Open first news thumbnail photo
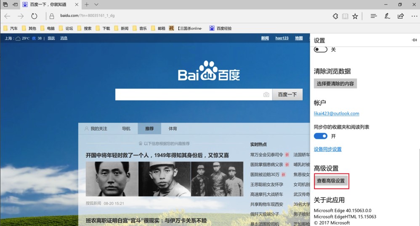420x226 pixels. pos(112,179)
